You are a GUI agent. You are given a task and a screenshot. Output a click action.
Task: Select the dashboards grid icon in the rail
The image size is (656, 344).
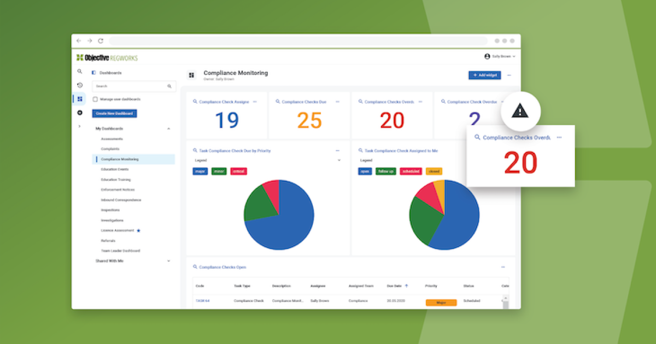pos(80,99)
